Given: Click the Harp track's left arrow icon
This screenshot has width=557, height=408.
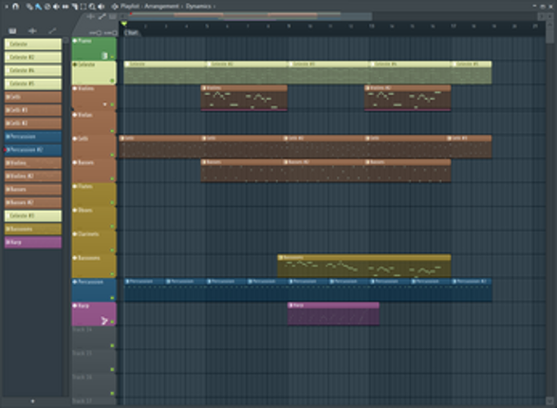Looking at the screenshot, I should coord(75,306).
